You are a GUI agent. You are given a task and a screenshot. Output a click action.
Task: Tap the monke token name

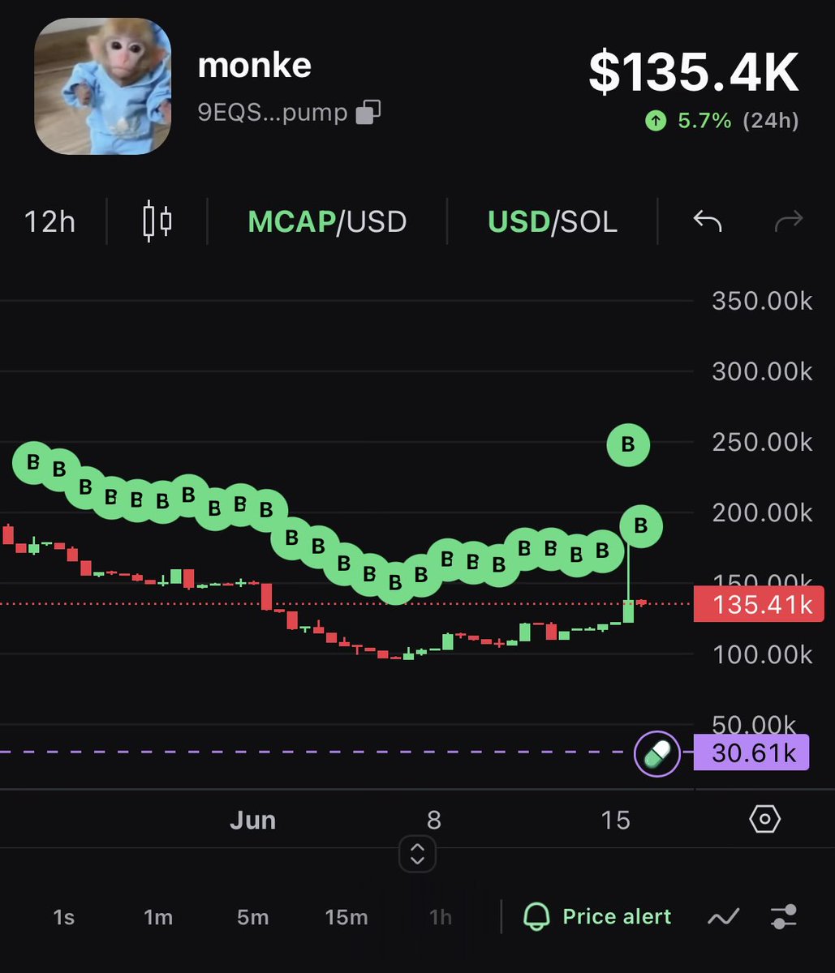255,66
